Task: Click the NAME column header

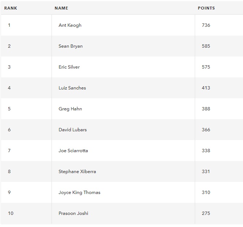Action: tap(61, 8)
